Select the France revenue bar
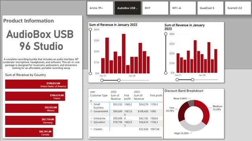Screen dimensions: 252x141 pos(35,96)
